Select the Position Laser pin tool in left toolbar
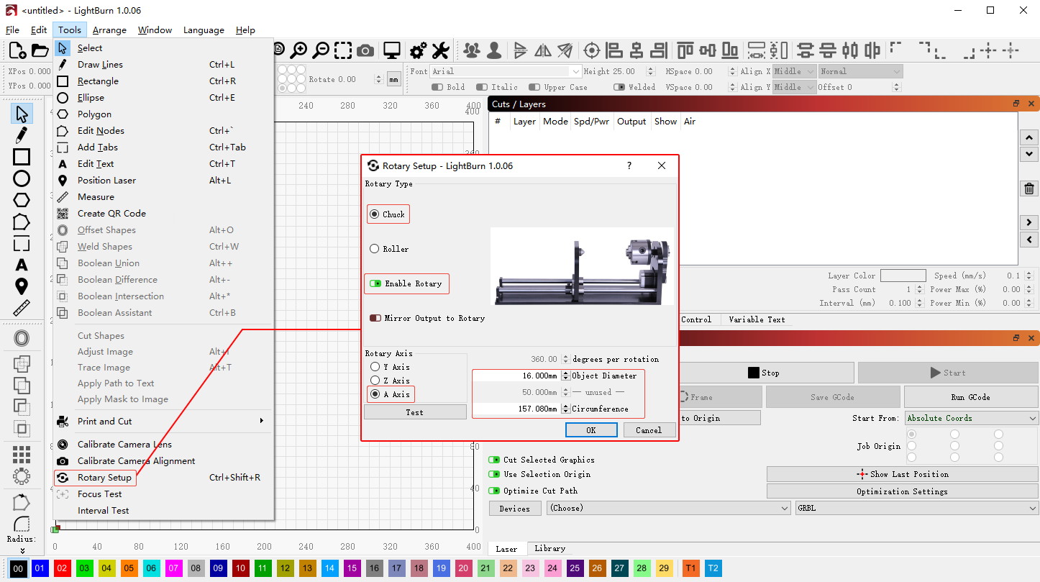The width and height of the screenshot is (1040, 582). click(x=22, y=287)
